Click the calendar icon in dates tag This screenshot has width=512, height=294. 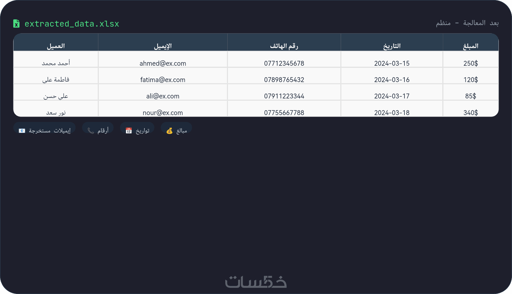129,131
